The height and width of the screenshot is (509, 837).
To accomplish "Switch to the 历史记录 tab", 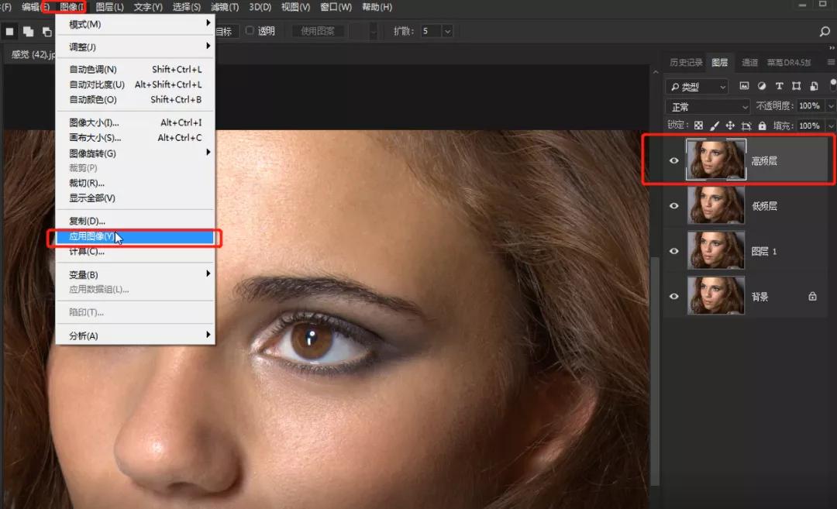I will pos(686,63).
